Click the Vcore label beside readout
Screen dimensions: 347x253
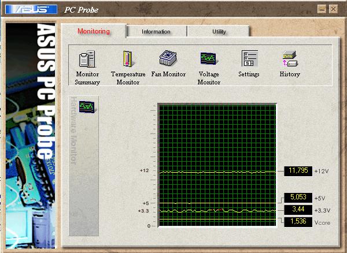coord(322,223)
